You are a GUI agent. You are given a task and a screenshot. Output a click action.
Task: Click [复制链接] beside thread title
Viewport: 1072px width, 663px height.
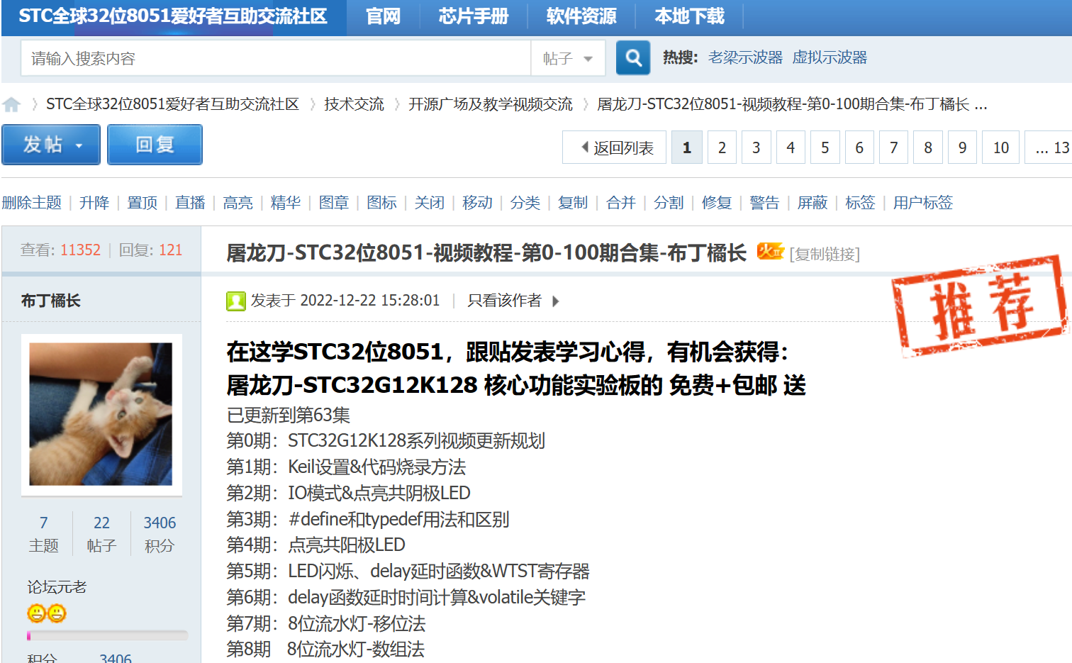click(825, 254)
